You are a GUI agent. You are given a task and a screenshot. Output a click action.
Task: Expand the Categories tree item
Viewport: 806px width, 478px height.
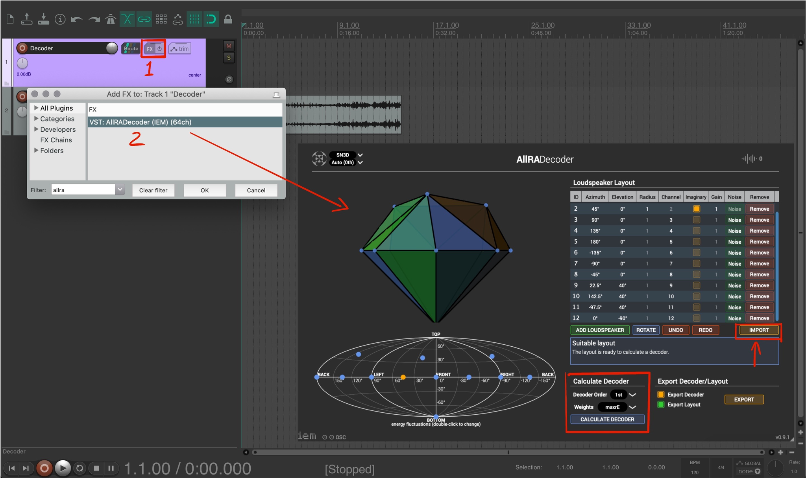pos(36,119)
